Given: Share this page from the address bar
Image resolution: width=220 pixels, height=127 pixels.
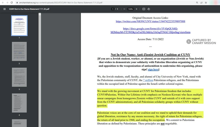Looking at the screenshot, I should click(x=202, y=2).
